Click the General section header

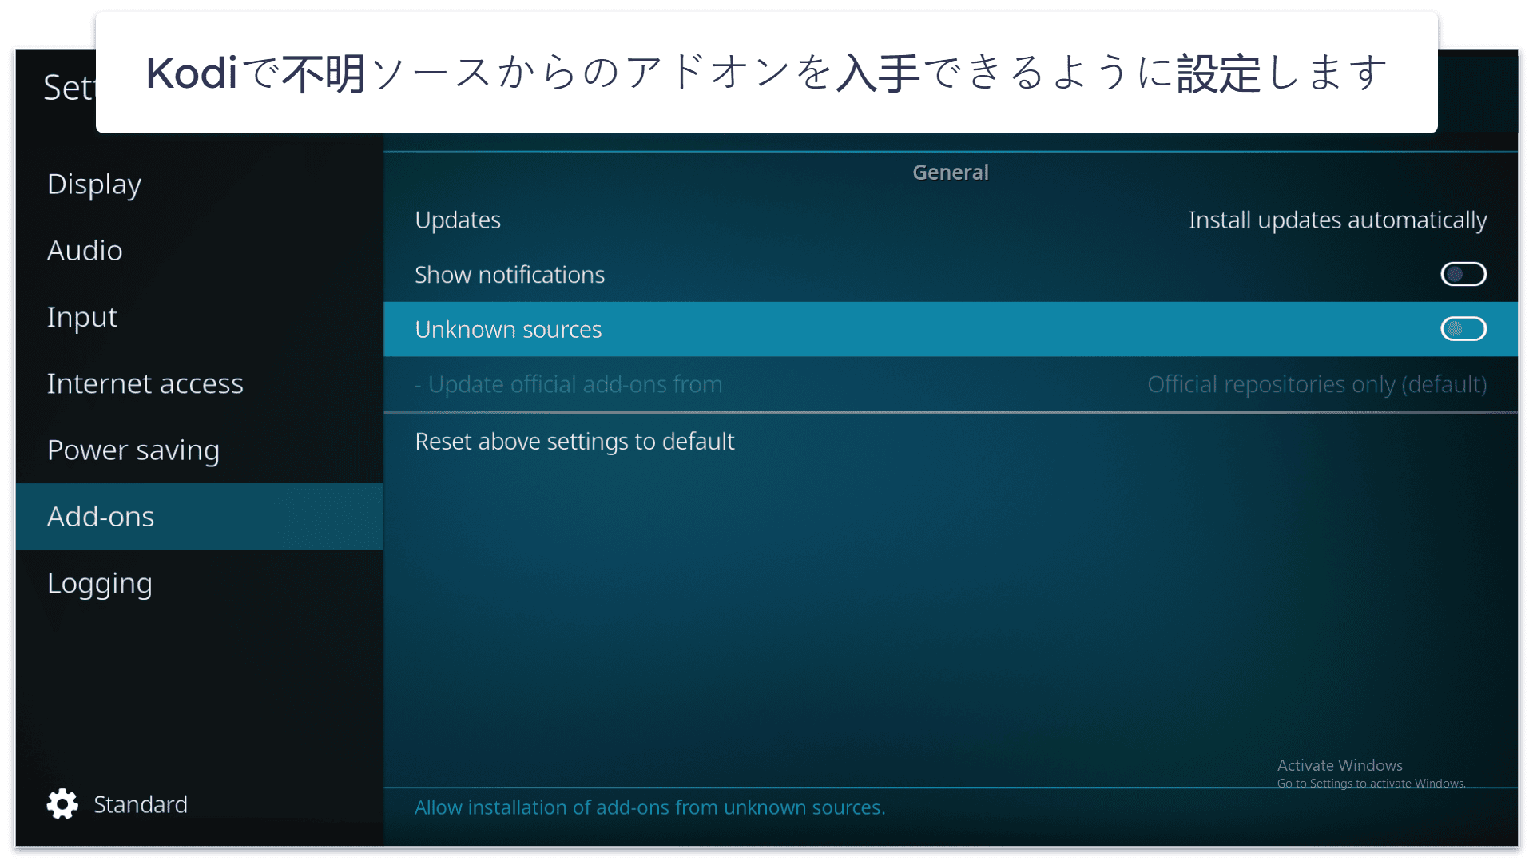click(x=951, y=172)
